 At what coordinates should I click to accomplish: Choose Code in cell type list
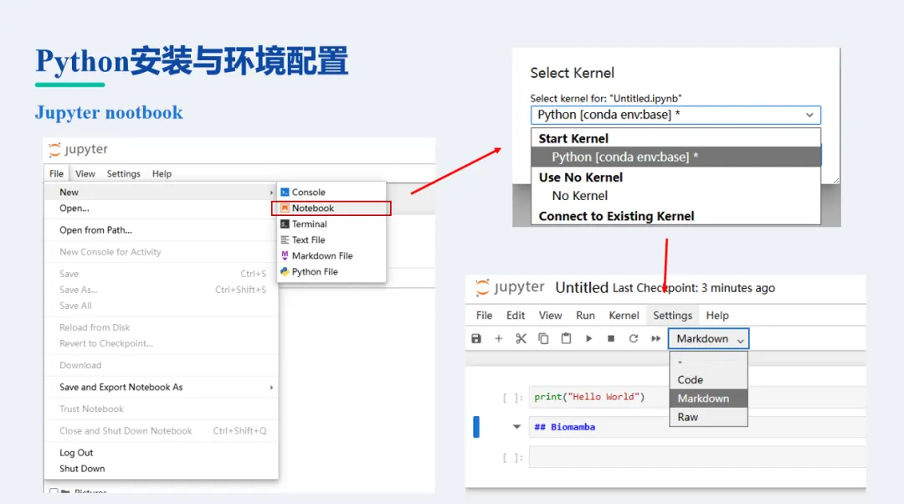click(x=709, y=380)
